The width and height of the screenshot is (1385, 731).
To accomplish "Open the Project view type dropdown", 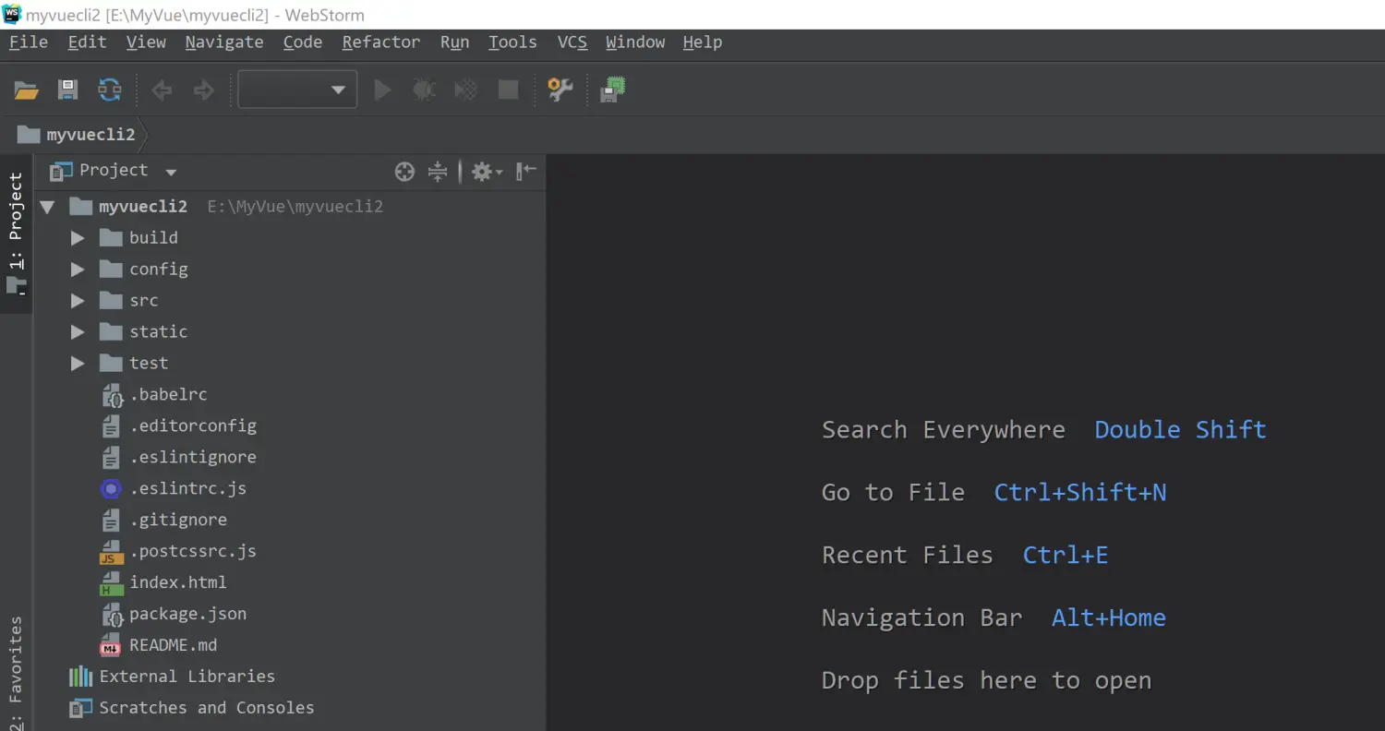I will tap(171, 172).
